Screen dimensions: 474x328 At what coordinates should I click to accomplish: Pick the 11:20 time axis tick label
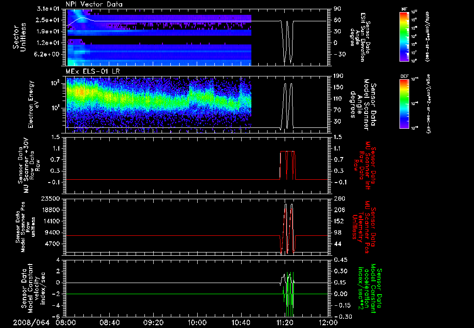click(285, 322)
